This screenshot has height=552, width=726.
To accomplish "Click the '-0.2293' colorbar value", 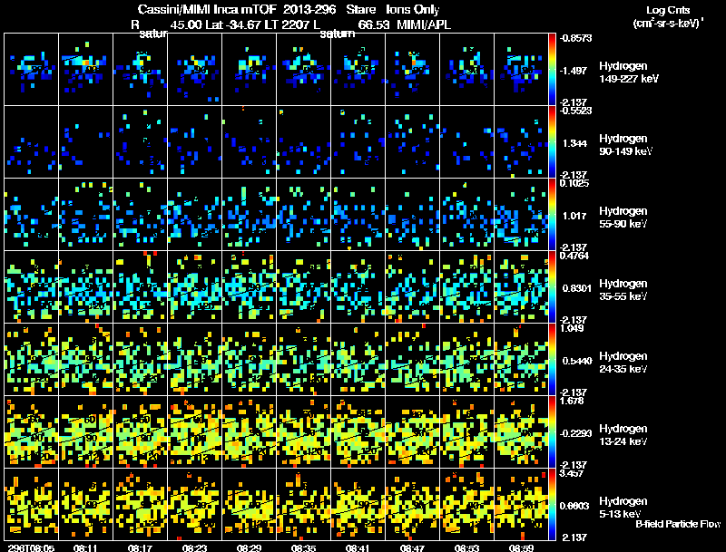I will (575, 433).
